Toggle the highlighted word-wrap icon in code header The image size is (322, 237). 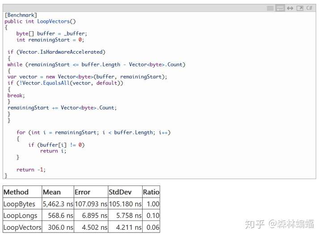(x=280, y=8)
